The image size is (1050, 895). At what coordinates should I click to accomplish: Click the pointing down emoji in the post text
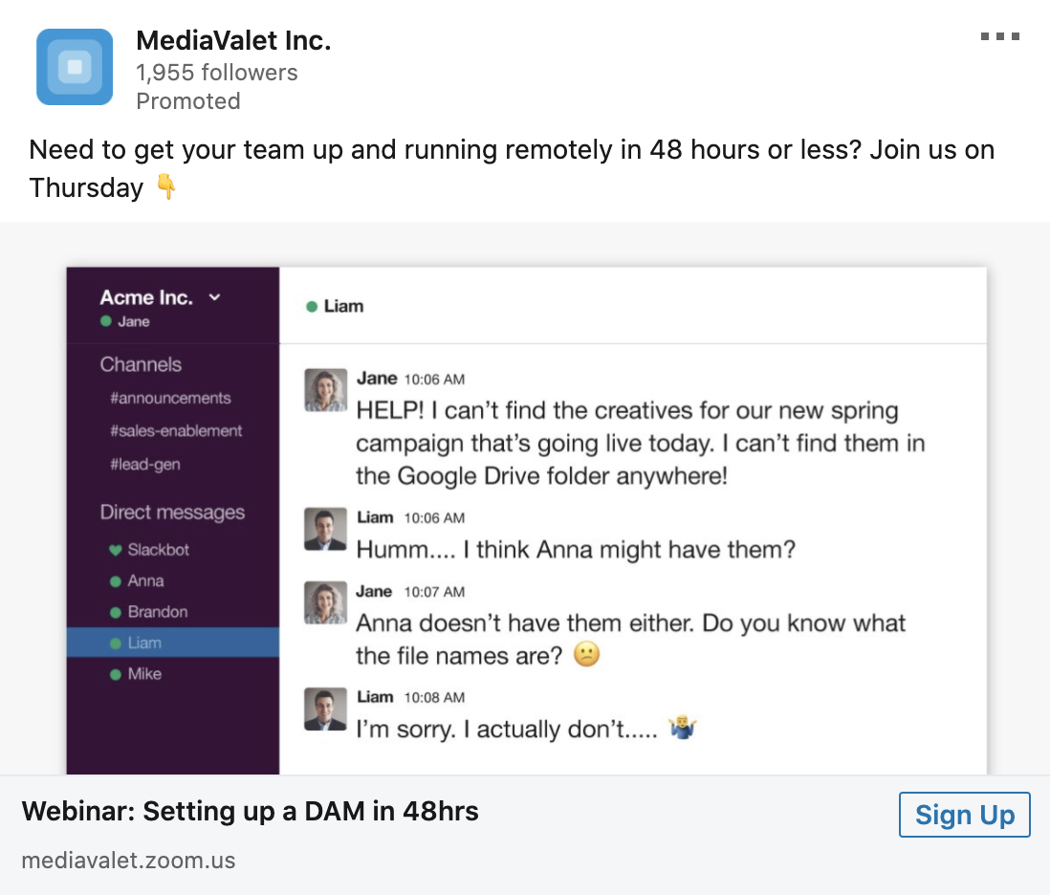click(164, 187)
